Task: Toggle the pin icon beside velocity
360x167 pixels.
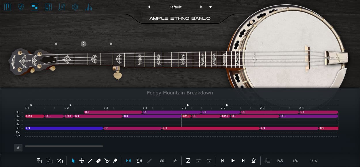Action: coord(175,161)
